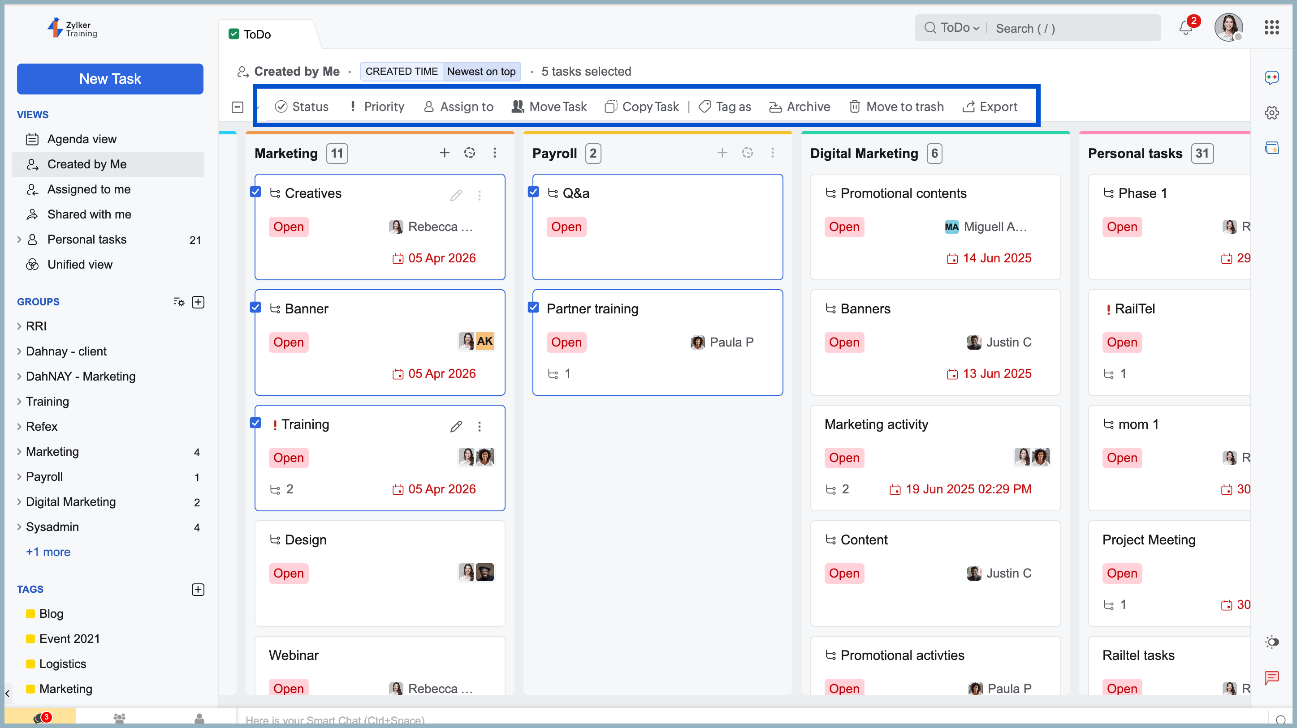1297x728 pixels.
Task: Move selected tasks to trash
Action: (896, 107)
